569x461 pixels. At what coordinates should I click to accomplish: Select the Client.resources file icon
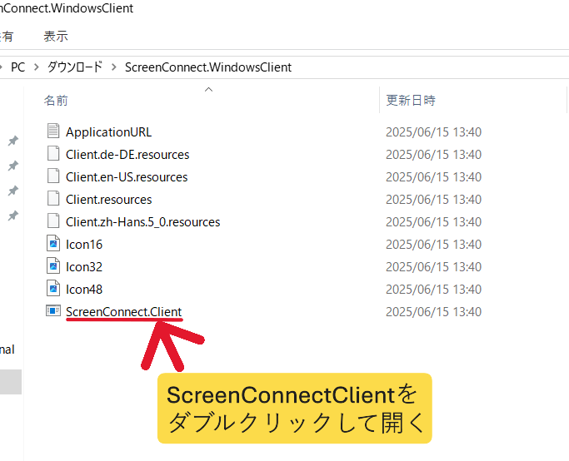pyautogui.click(x=53, y=198)
